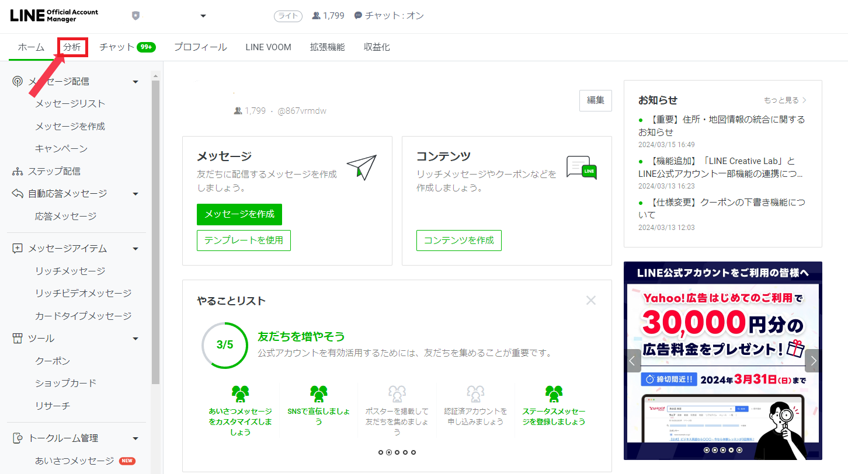Click the テンプレートを使用 button
This screenshot has height=474, width=848.
(x=244, y=241)
